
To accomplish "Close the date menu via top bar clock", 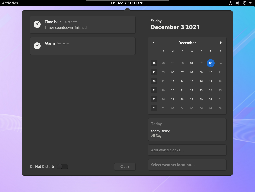I will [127, 3].
